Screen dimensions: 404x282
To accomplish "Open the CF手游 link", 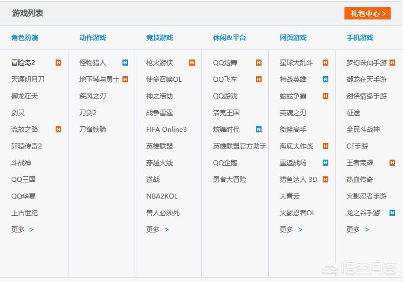I will tap(357, 146).
